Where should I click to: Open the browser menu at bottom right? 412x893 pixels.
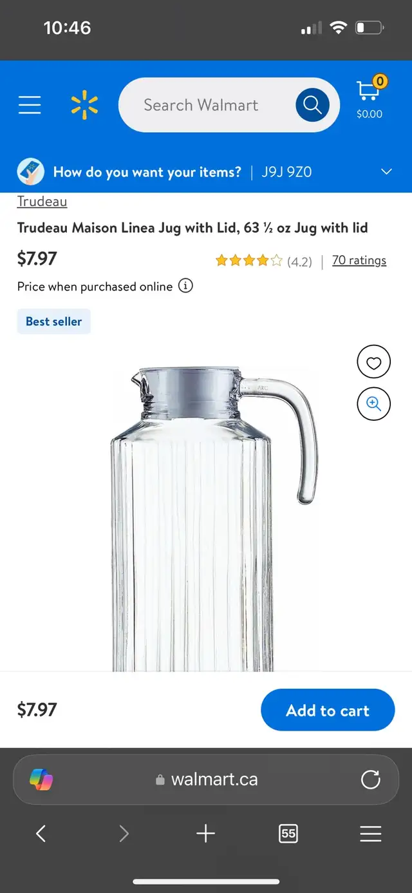(371, 834)
